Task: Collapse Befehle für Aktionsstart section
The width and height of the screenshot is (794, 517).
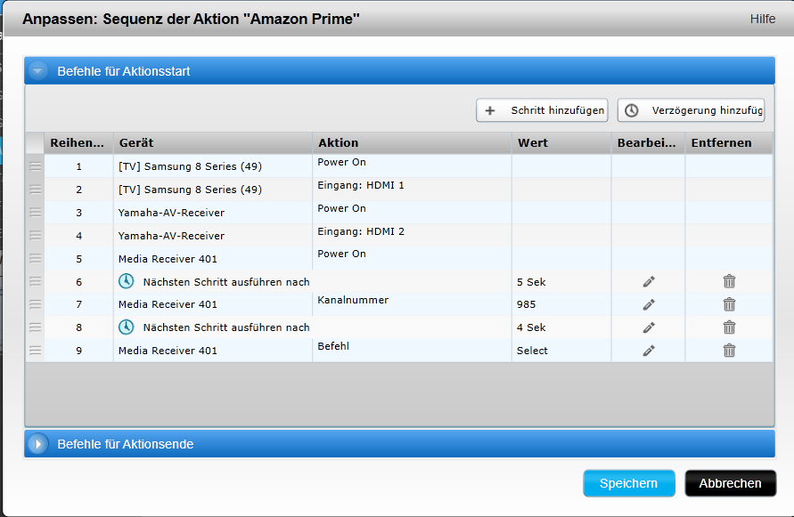Action: 37,71
